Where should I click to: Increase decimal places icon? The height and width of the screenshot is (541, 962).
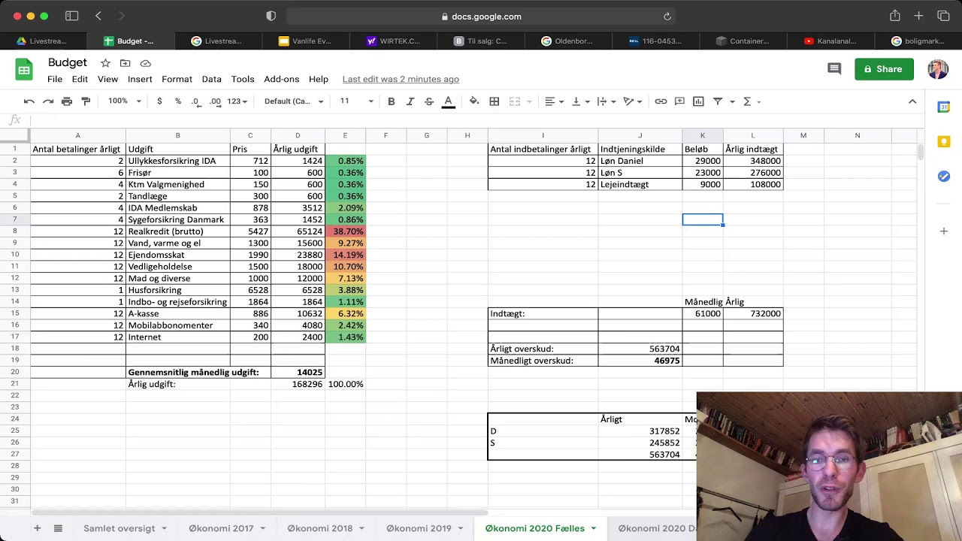pos(215,101)
